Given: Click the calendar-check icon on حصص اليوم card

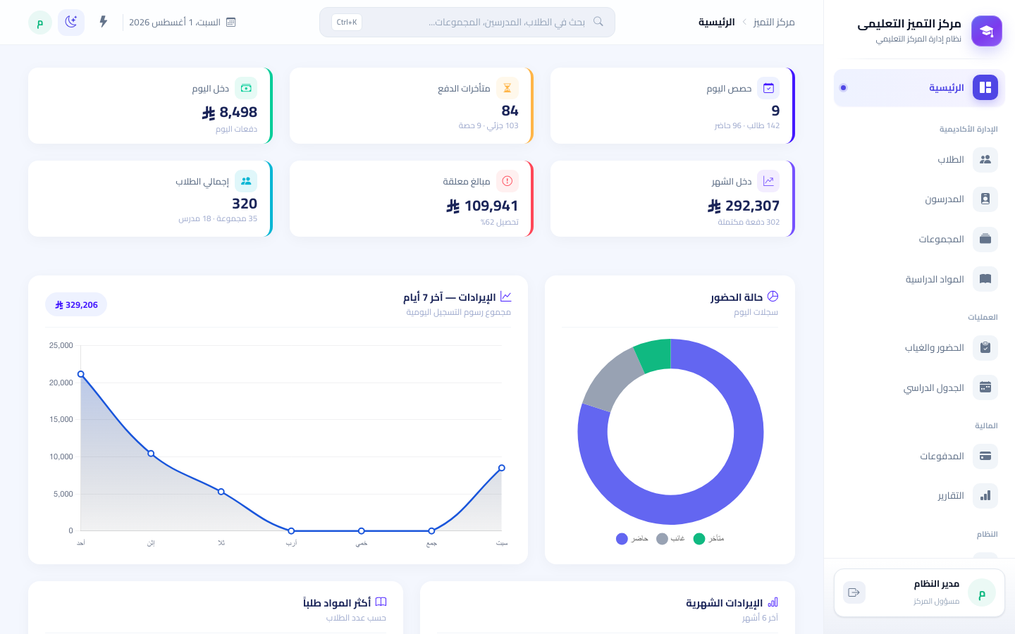Looking at the screenshot, I should [768, 88].
